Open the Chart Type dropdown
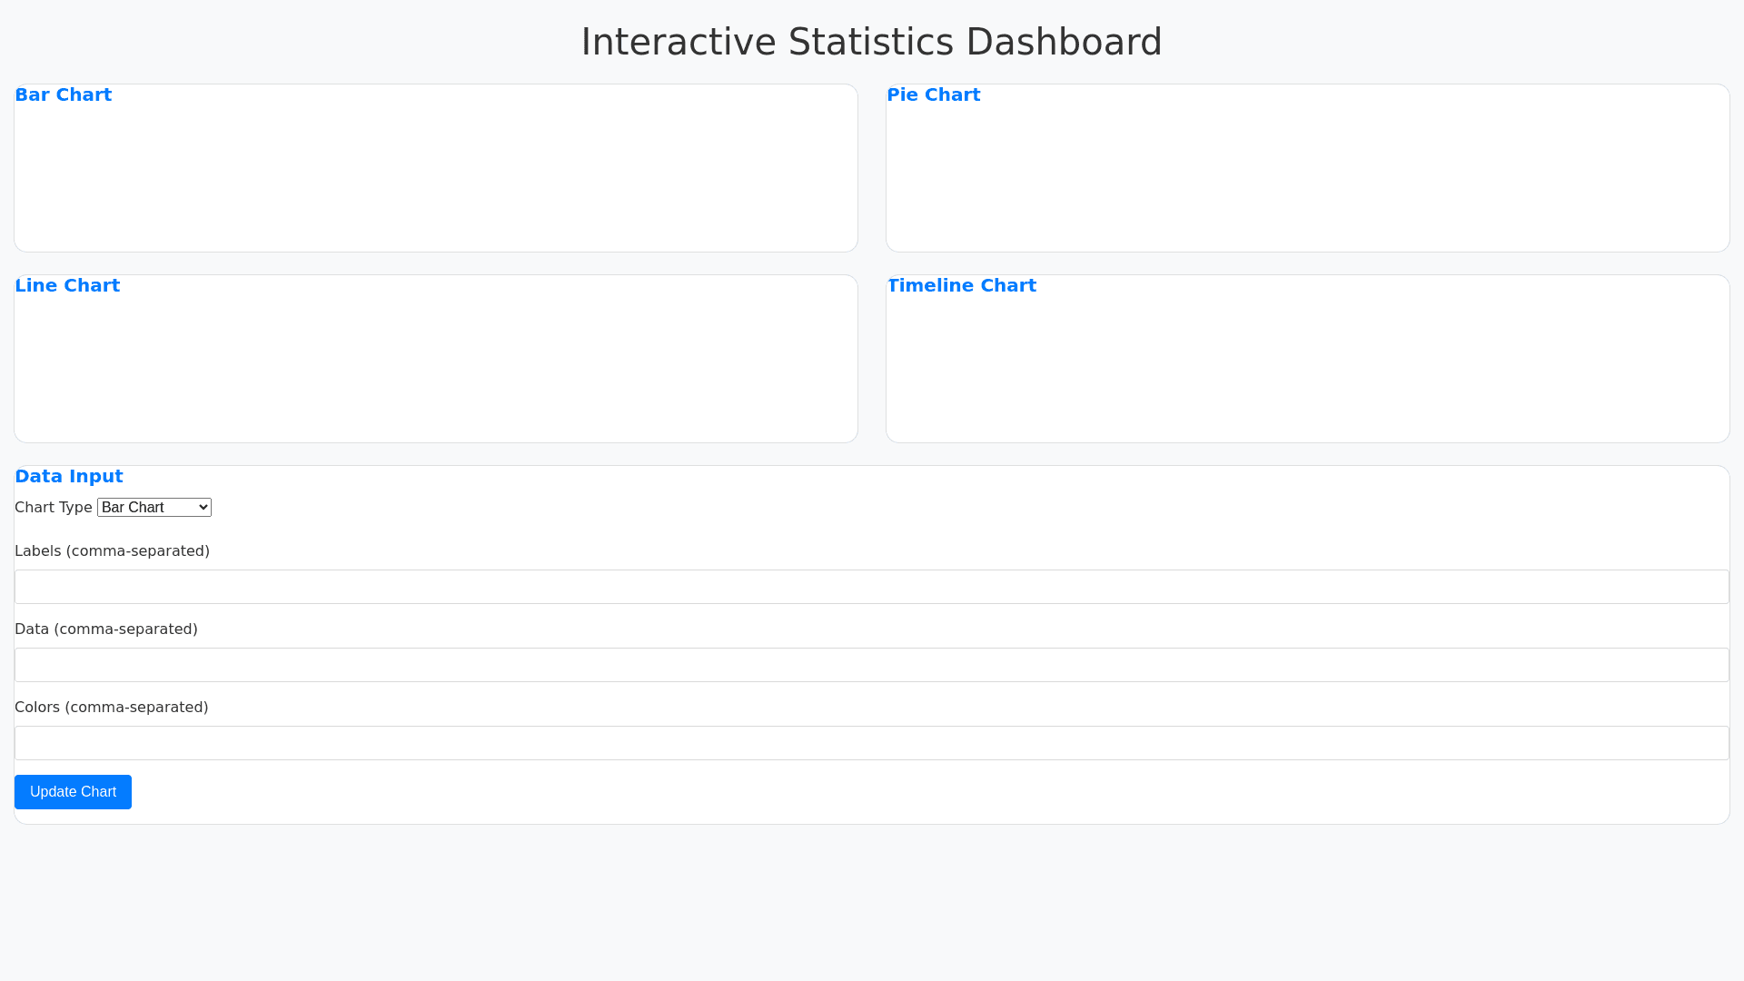This screenshot has width=1744, height=981. coord(154,508)
